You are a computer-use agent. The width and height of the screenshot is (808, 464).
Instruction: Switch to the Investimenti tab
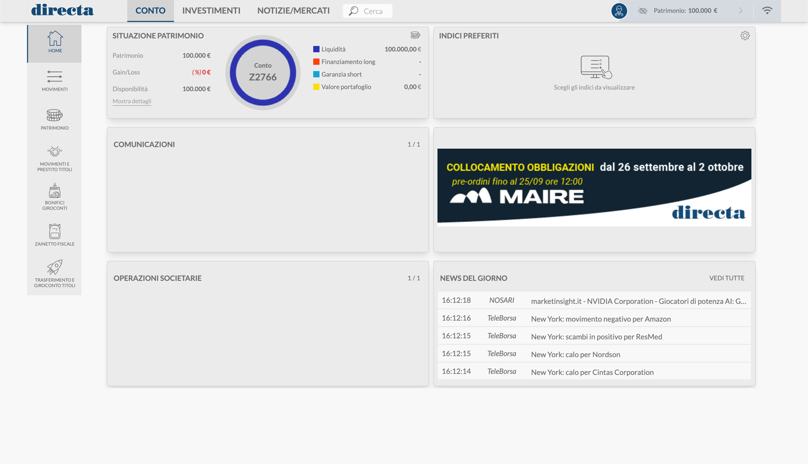[211, 11]
